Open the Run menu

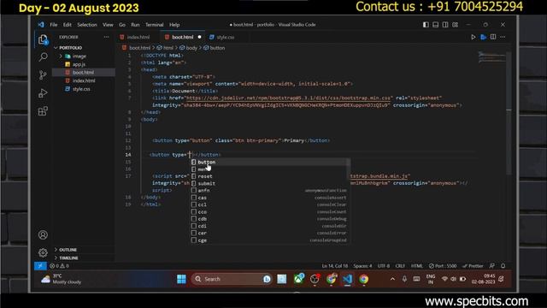pos(135,25)
